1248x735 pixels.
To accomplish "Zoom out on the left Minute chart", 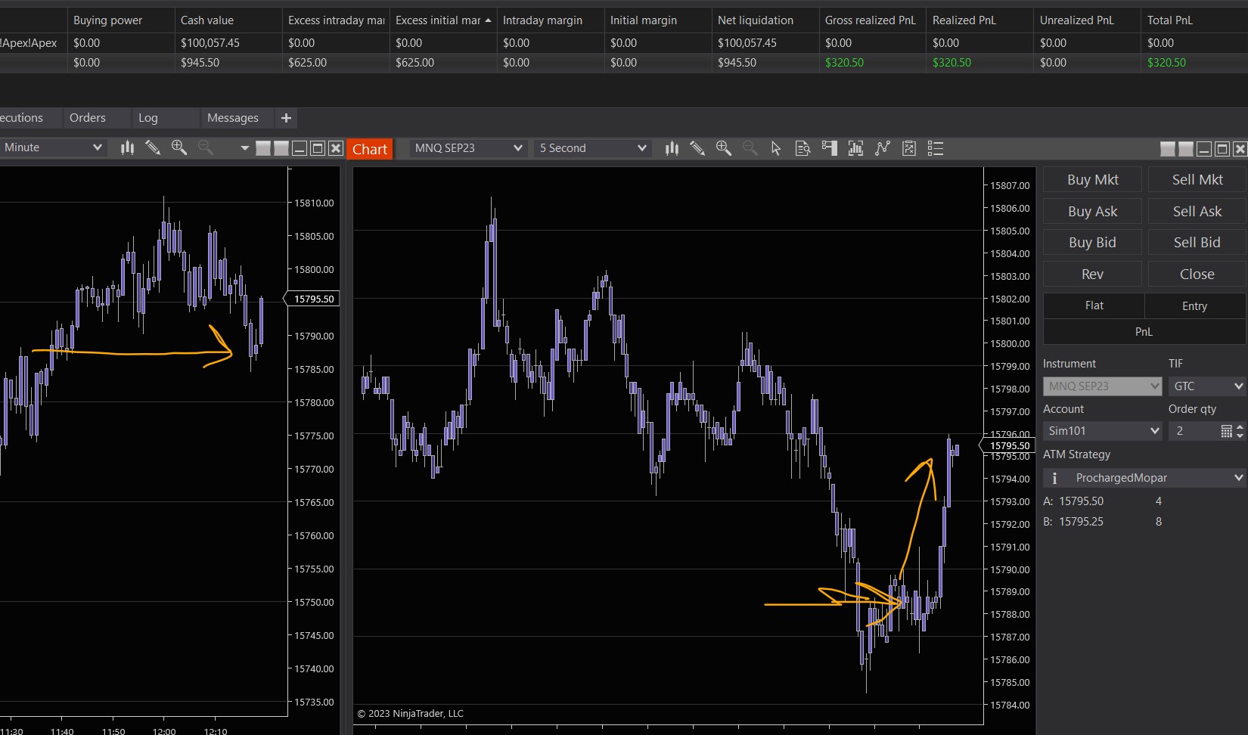I will [205, 147].
